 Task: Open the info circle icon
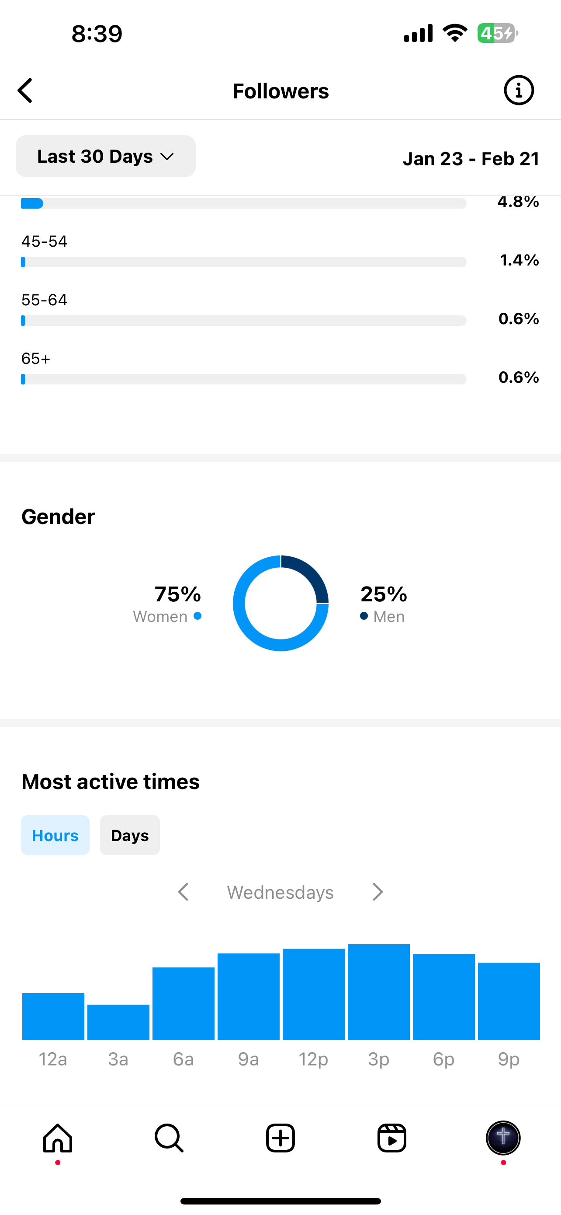click(x=519, y=90)
